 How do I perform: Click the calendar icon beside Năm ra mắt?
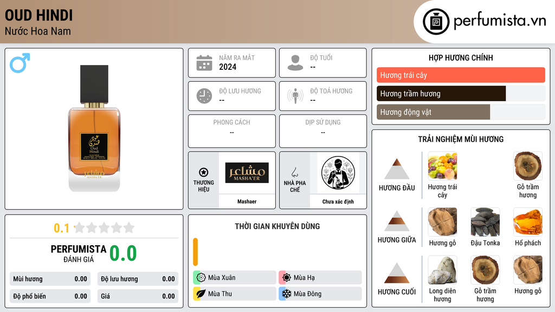pos(204,63)
